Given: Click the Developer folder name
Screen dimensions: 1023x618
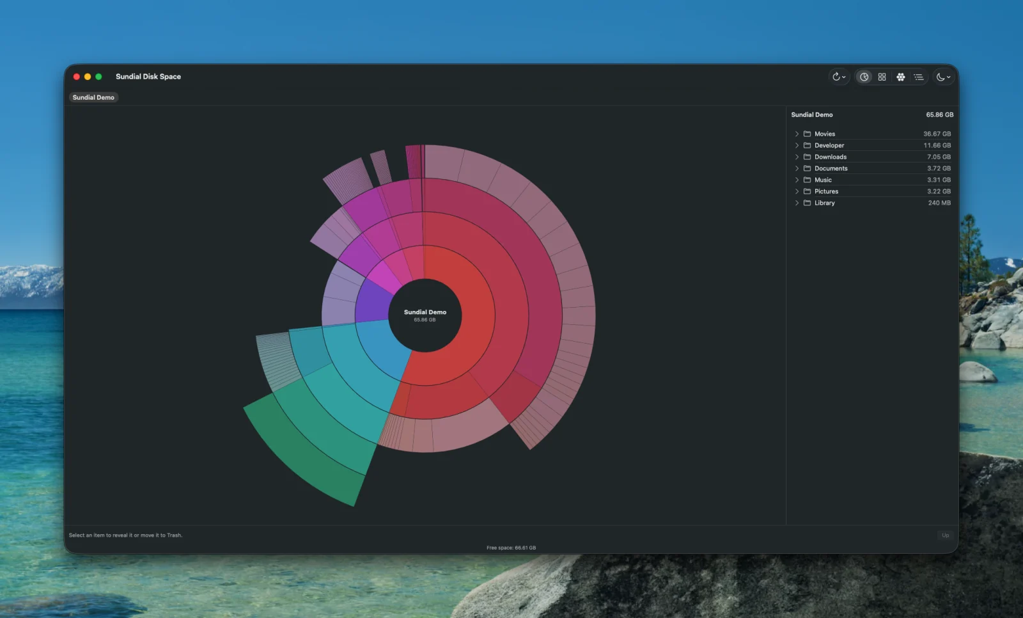Looking at the screenshot, I should point(829,145).
